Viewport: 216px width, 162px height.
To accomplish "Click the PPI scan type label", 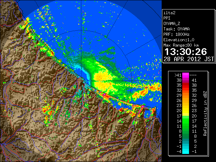I will 167,18.
